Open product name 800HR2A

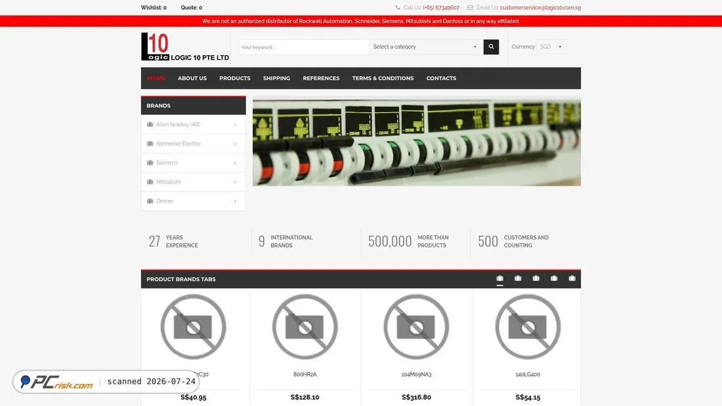(x=305, y=375)
